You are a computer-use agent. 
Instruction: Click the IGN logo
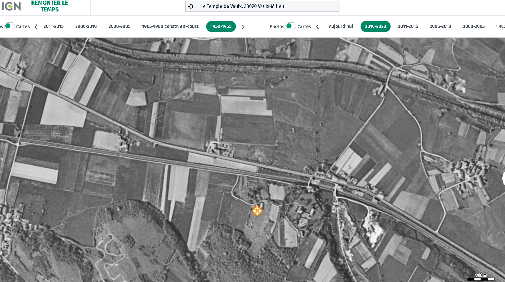[x=11, y=6]
